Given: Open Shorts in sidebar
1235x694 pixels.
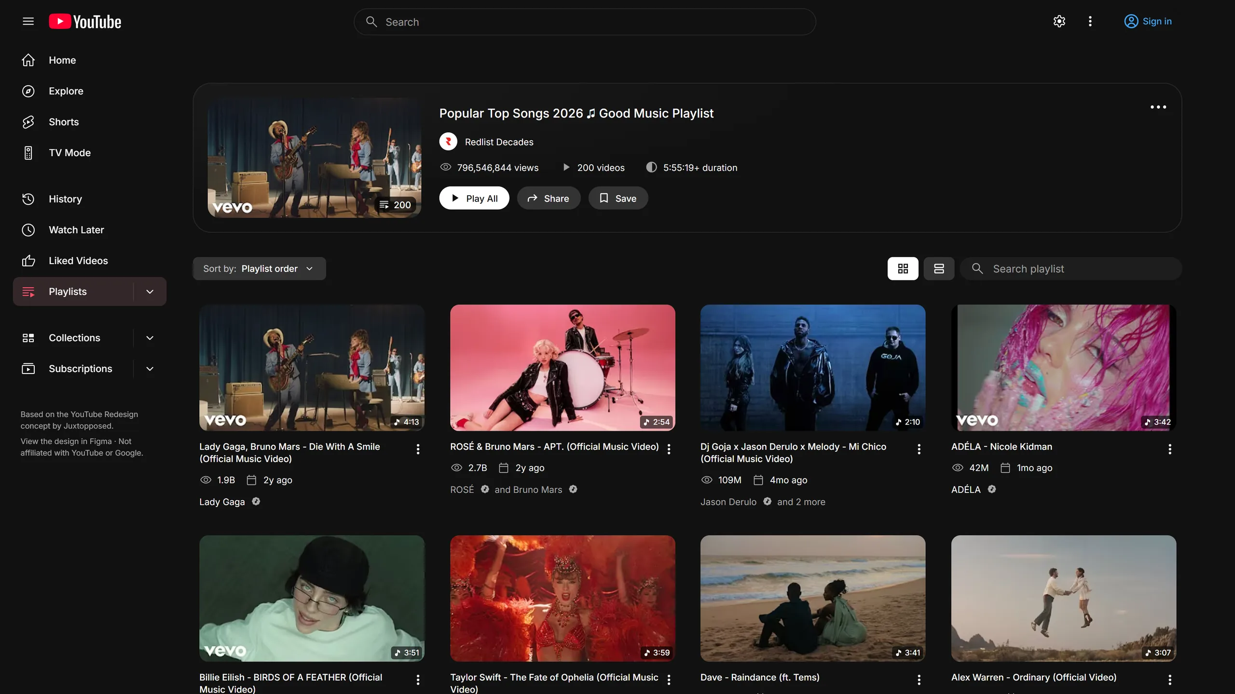Looking at the screenshot, I should tap(90, 122).
